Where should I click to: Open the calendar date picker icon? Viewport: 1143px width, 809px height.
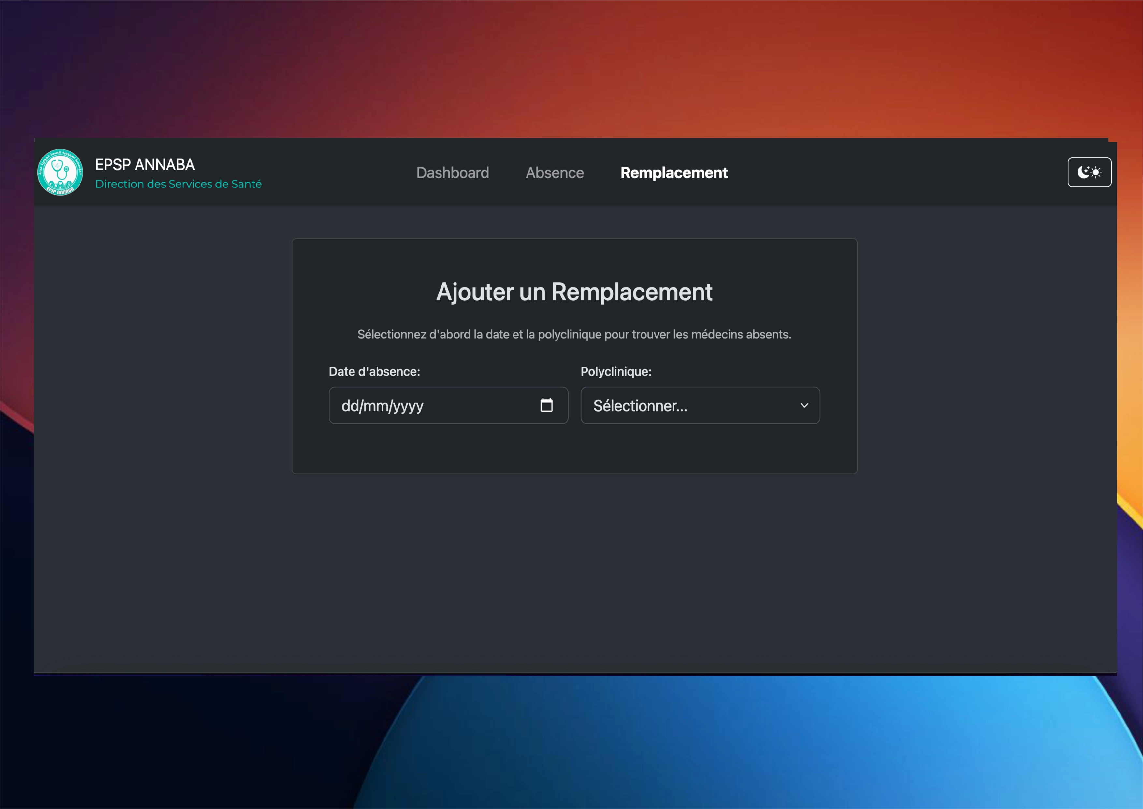coord(546,406)
